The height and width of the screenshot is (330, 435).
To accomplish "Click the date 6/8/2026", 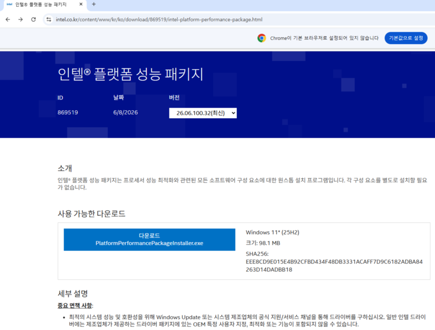I will click(125, 113).
